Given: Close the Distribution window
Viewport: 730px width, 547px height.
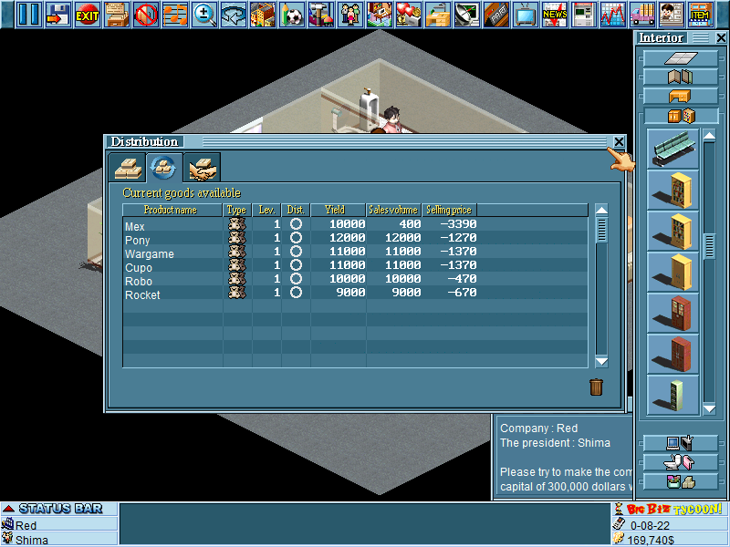Looking at the screenshot, I should point(619,142).
